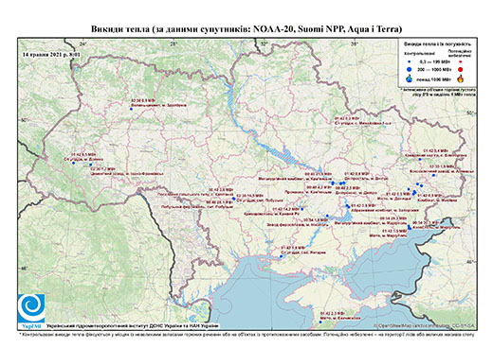Screen dimensions: 493x348
Task: Open the OpenStreetMap contributors attribution
Action: (x=424, y=326)
